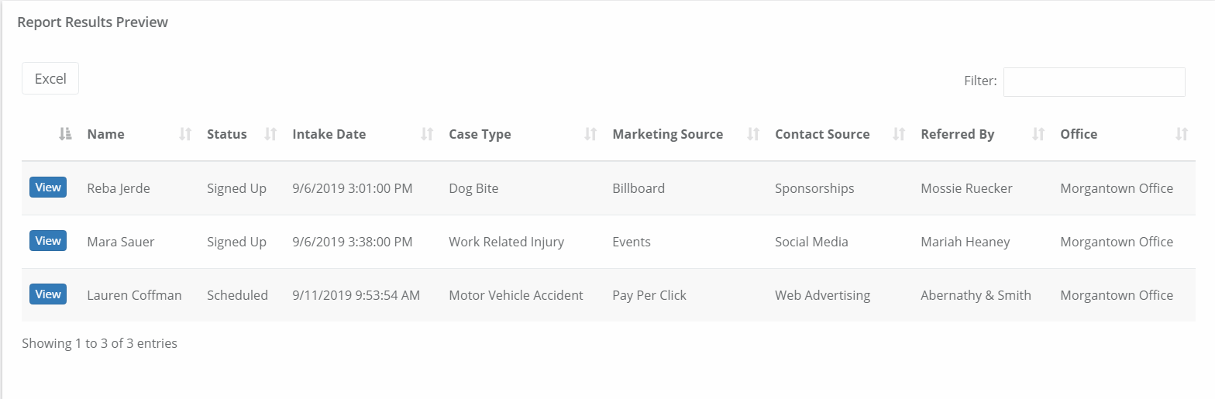Sort by Status using arrow icon

click(x=270, y=134)
